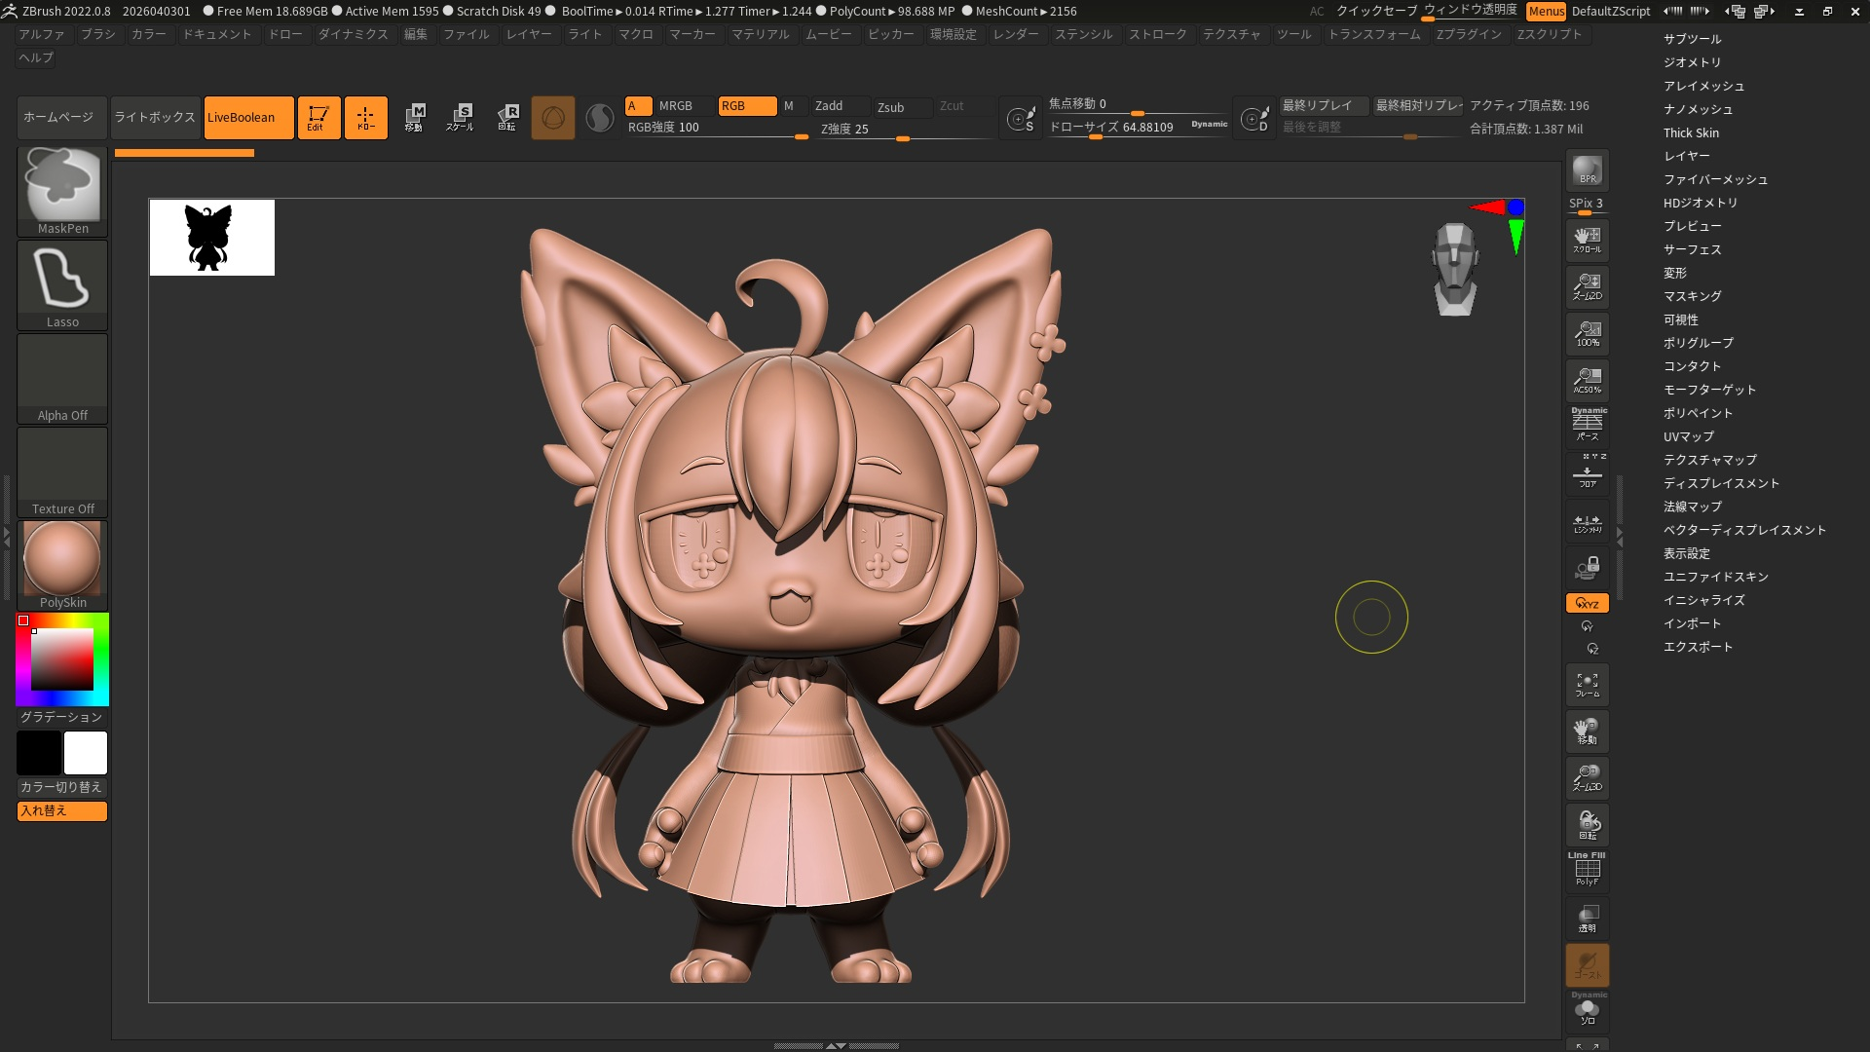Open the Zプラグイン menu
The width and height of the screenshot is (1870, 1052).
(x=1468, y=34)
